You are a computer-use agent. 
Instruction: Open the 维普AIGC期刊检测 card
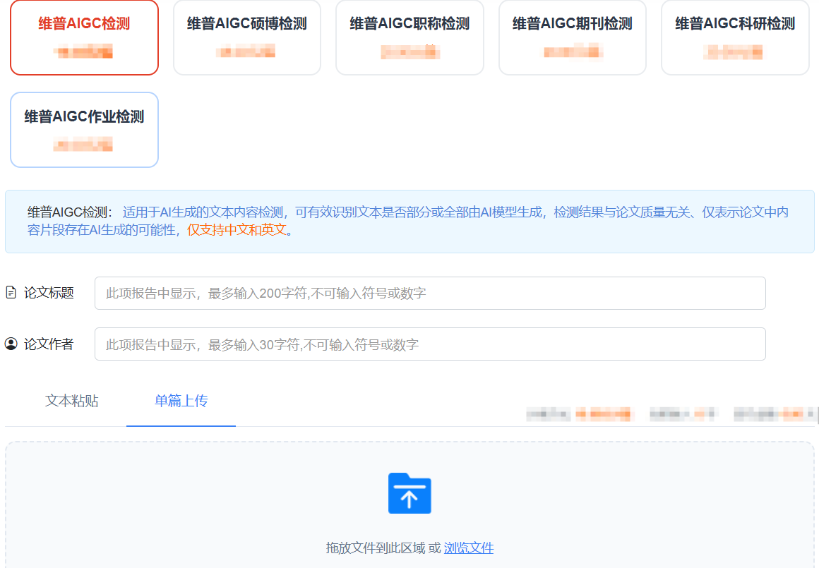tap(573, 37)
